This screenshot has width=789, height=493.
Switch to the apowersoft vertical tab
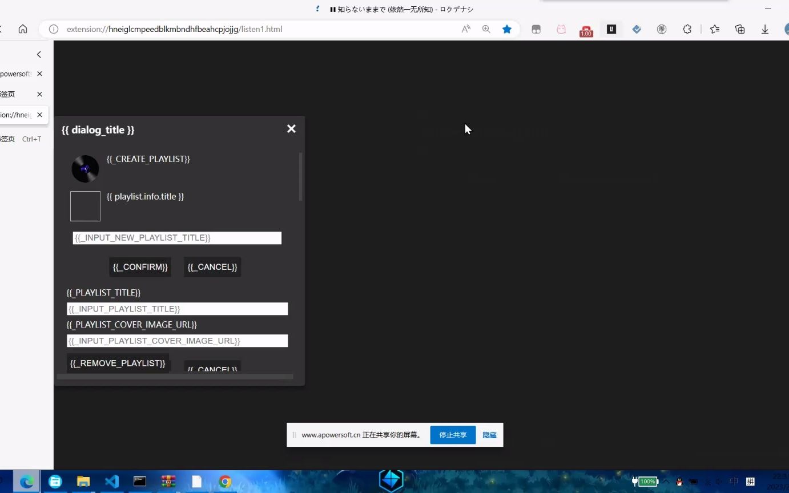tap(15, 74)
